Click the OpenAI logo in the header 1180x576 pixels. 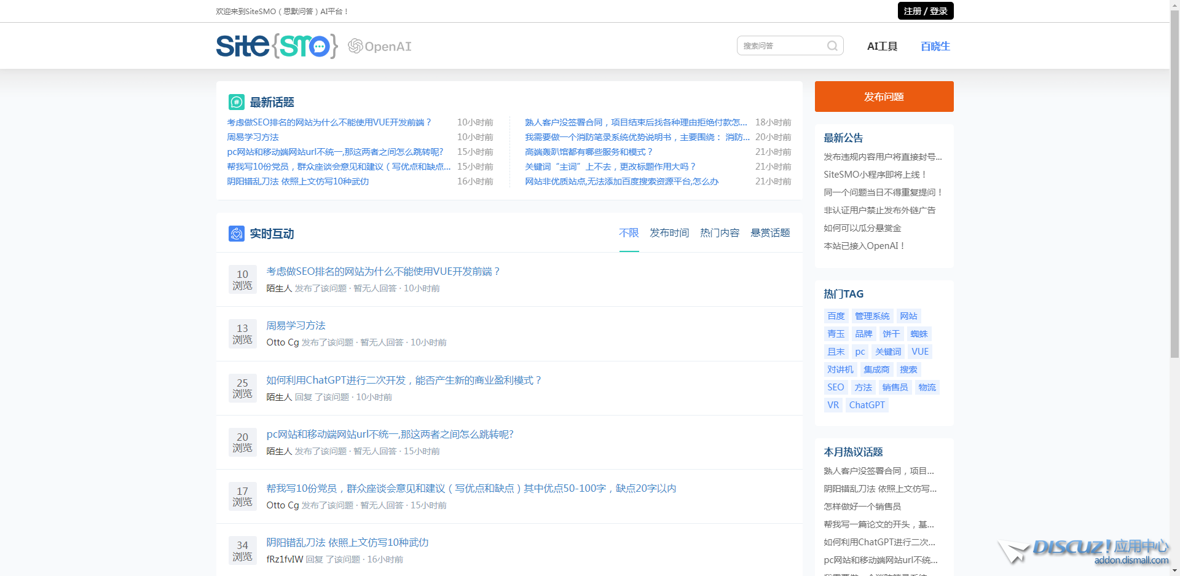379,45
